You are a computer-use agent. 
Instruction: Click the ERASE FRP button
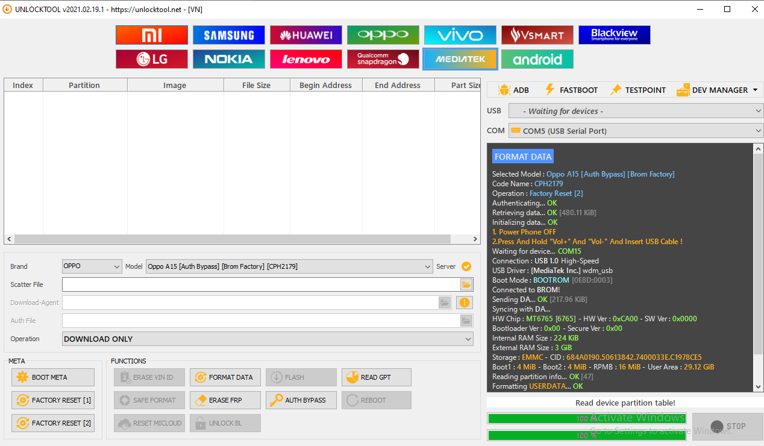coord(225,400)
